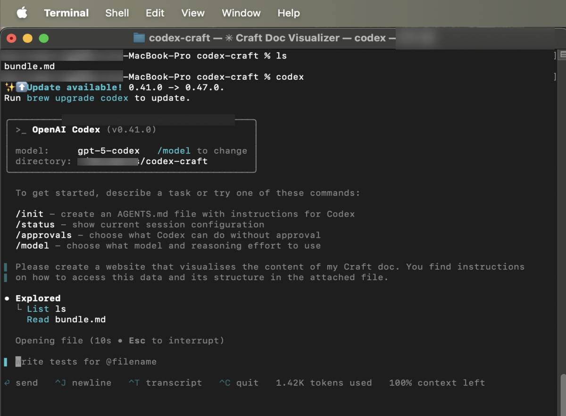566x416 pixels.
Task: Open the View menu
Action: pos(192,13)
